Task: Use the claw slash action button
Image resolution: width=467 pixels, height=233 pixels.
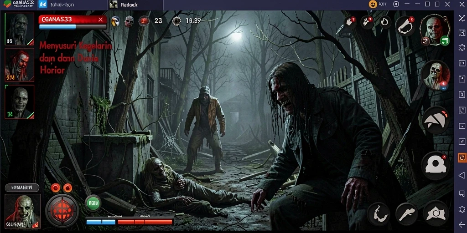Action: coord(378,213)
